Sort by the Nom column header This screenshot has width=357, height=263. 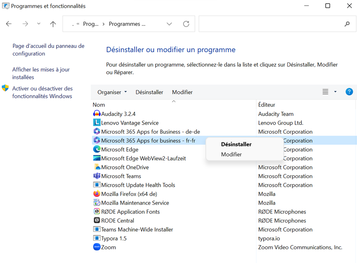pos(99,105)
